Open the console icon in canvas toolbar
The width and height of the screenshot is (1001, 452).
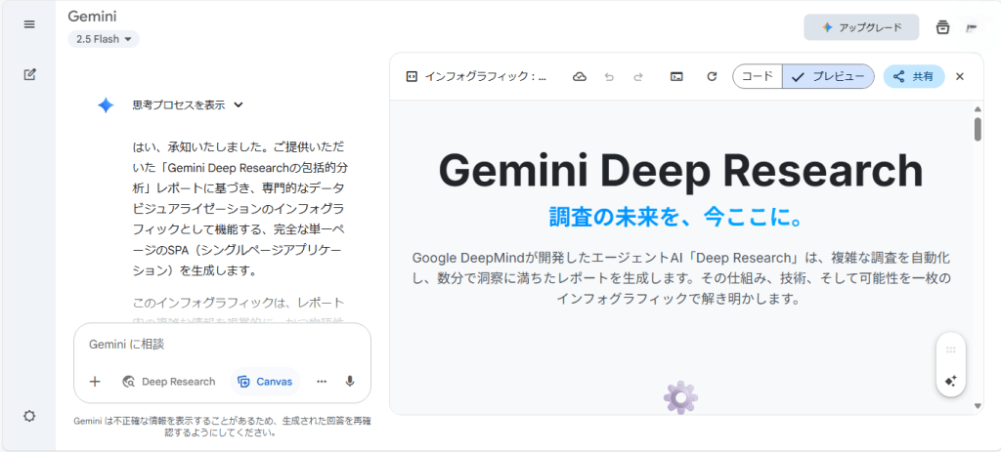pyautogui.click(x=675, y=76)
